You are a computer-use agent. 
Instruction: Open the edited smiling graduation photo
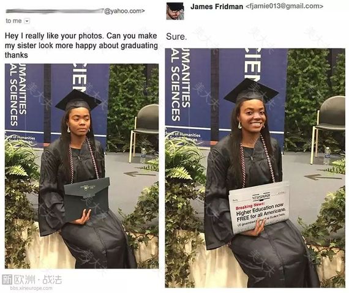[x=255, y=168]
